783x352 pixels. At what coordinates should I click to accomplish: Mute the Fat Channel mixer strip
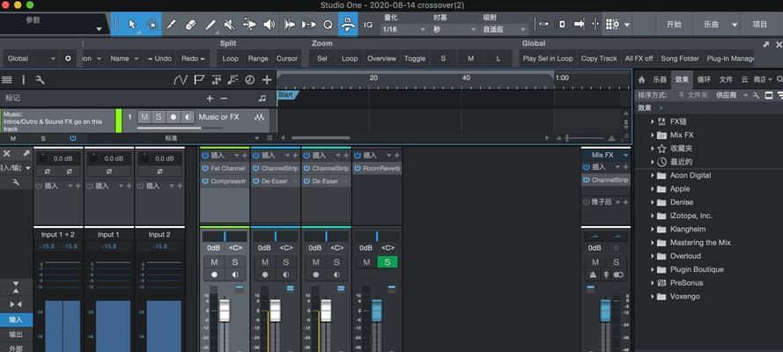click(214, 262)
